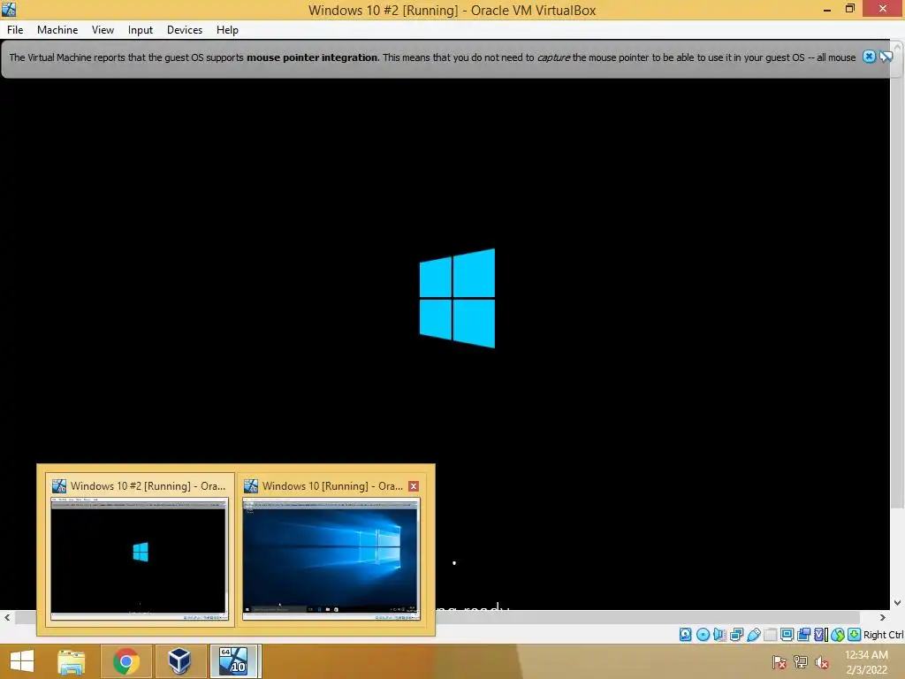Screen dimensions: 905x679
Task: Click the vertical scrollbar down arrow
Action: [x=898, y=603]
